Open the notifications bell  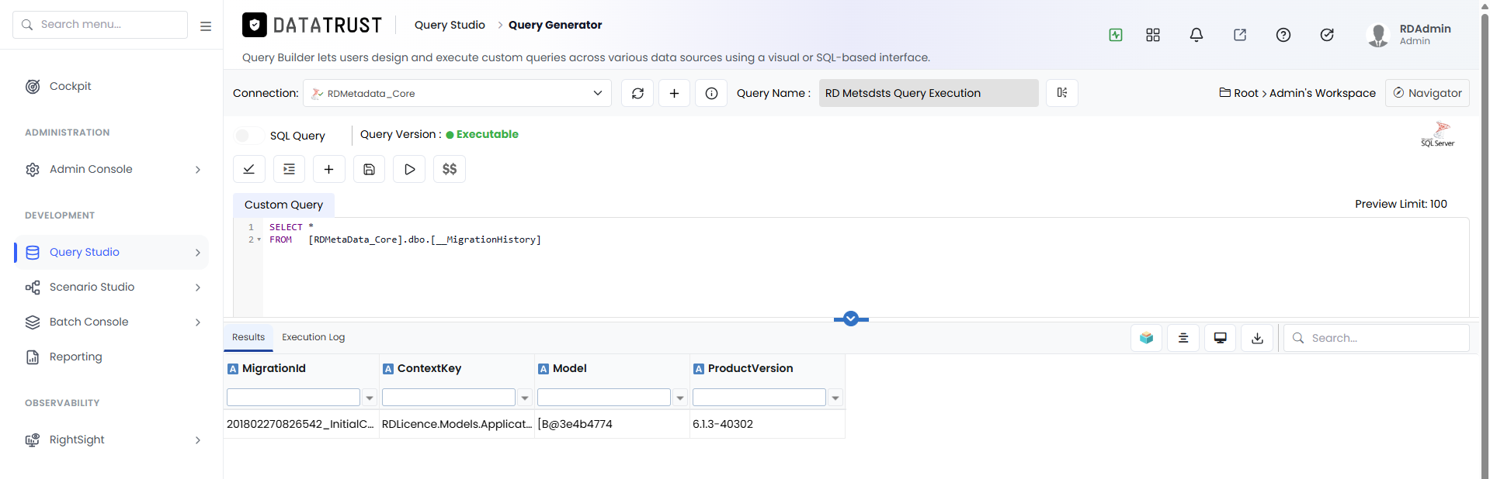(1197, 35)
